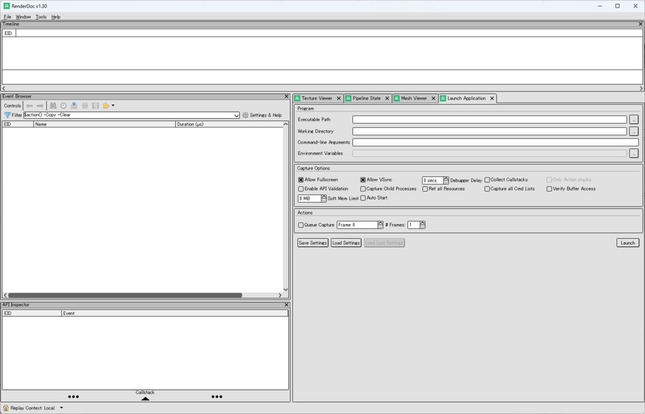Adjust the Debugger Delay stepper arrows
645x414 pixels.
[446, 181]
